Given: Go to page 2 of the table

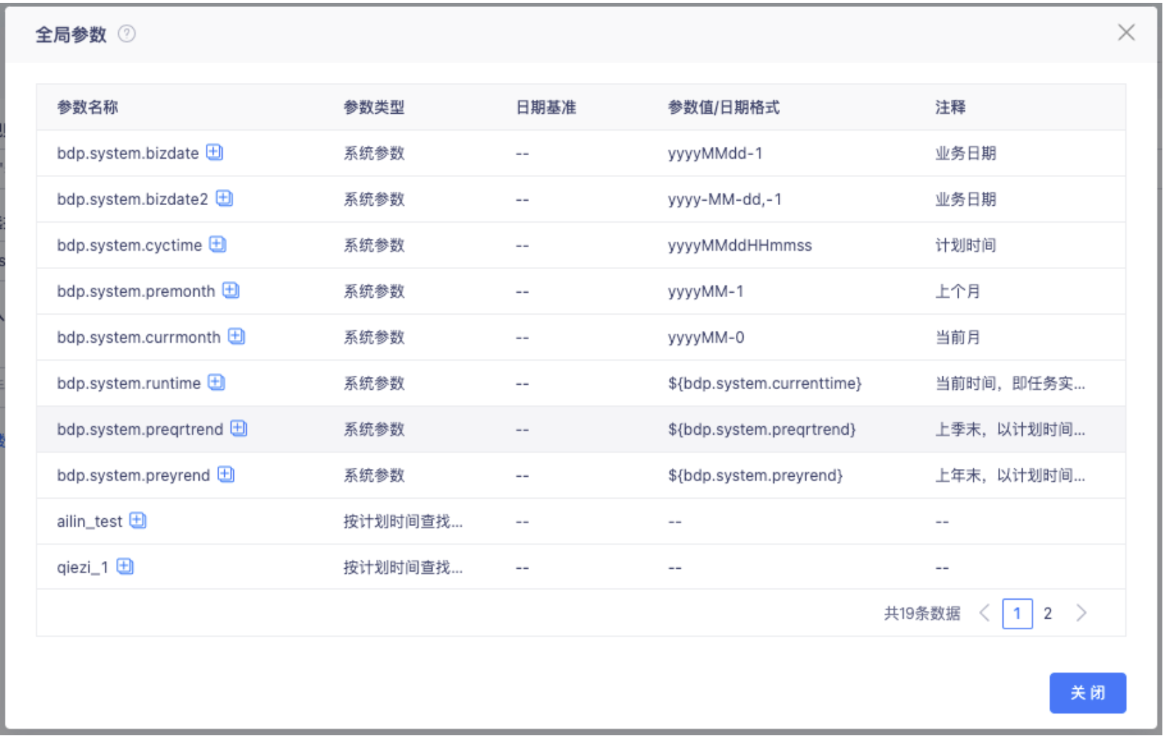Looking at the screenshot, I should pyautogui.click(x=1048, y=614).
